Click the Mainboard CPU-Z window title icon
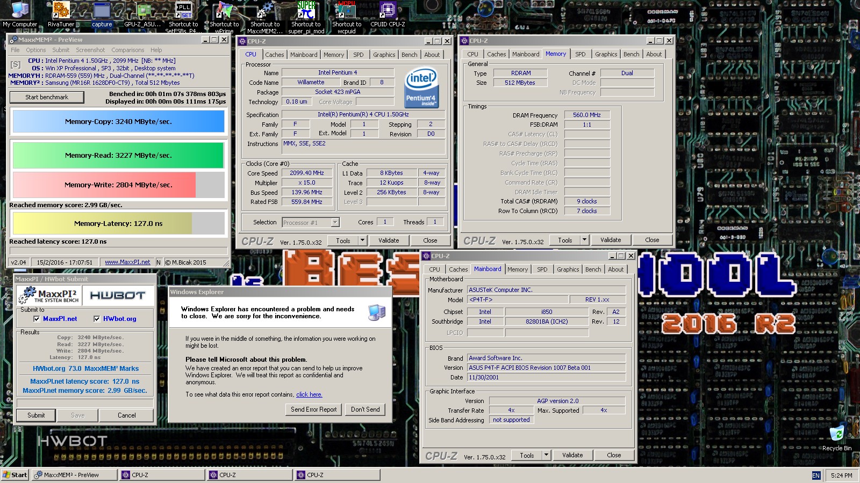The width and height of the screenshot is (860, 483). pyautogui.click(x=426, y=256)
